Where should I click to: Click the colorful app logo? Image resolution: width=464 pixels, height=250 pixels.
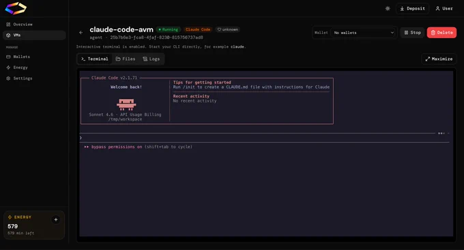(16, 8)
